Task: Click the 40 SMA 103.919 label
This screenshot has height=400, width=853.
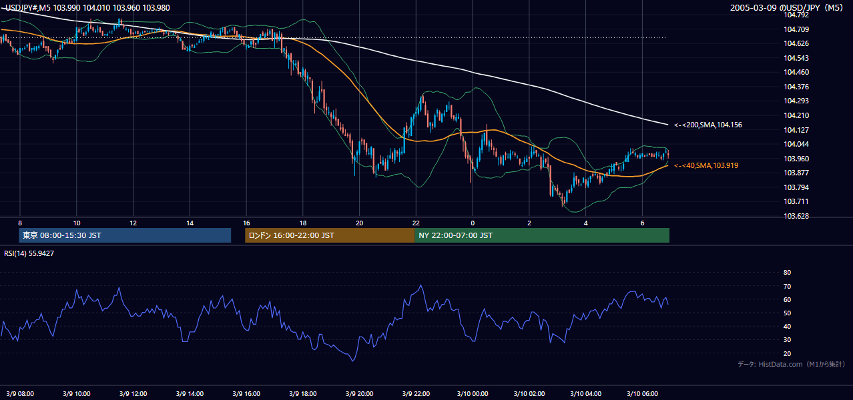Action: point(706,165)
